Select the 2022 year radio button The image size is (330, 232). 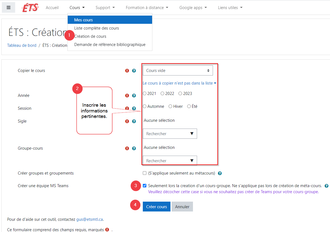(x=163, y=94)
